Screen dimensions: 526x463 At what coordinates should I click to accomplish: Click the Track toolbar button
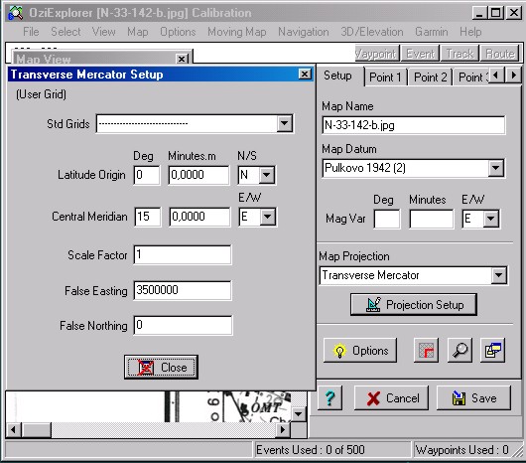pos(460,54)
